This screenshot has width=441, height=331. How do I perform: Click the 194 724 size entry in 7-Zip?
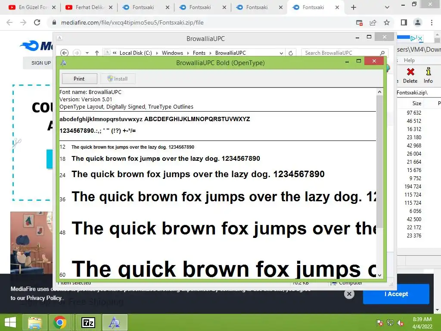coord(413,187)
